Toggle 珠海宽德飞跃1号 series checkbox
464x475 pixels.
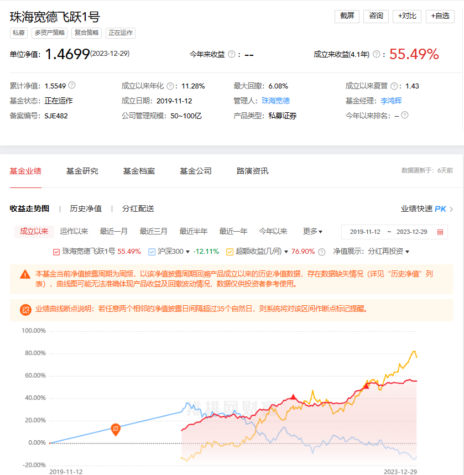[x=56, y=252]
